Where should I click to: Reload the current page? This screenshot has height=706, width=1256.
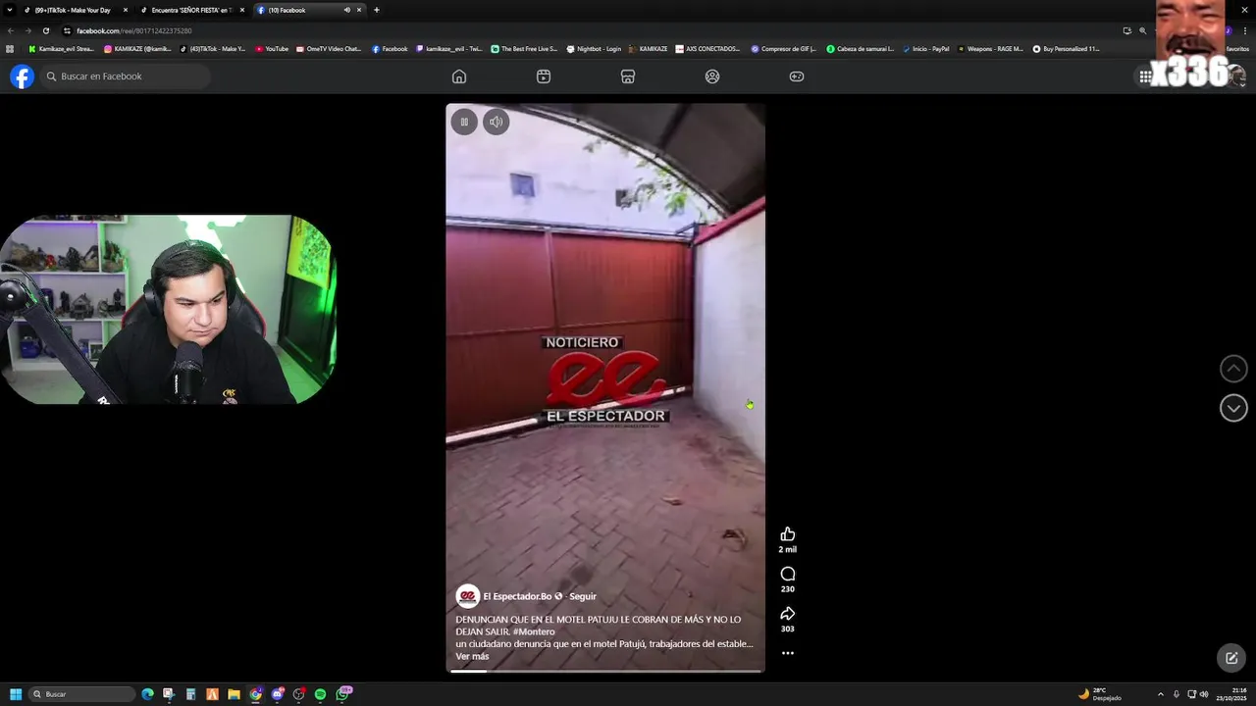[x=45, y=30]
